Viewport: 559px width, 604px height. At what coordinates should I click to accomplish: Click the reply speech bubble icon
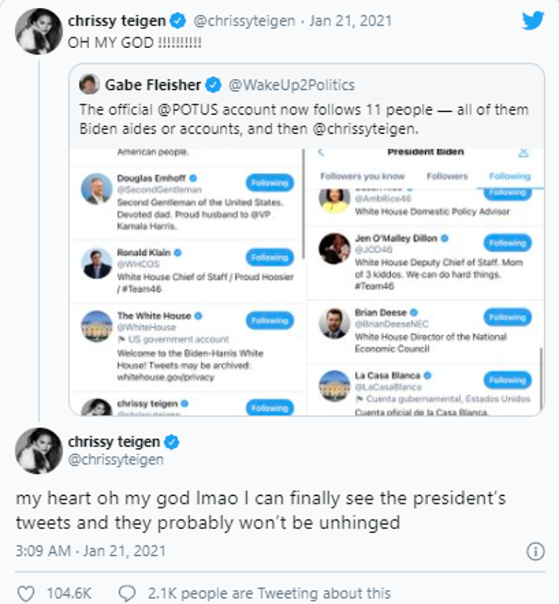127,593
